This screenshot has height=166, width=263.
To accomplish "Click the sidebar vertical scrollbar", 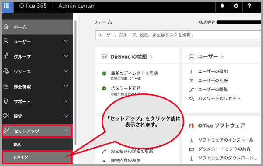I will (75, 82).
